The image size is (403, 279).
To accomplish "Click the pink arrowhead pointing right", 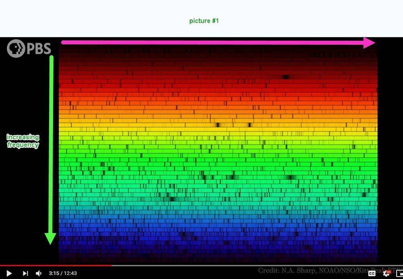I will (369, 42).
